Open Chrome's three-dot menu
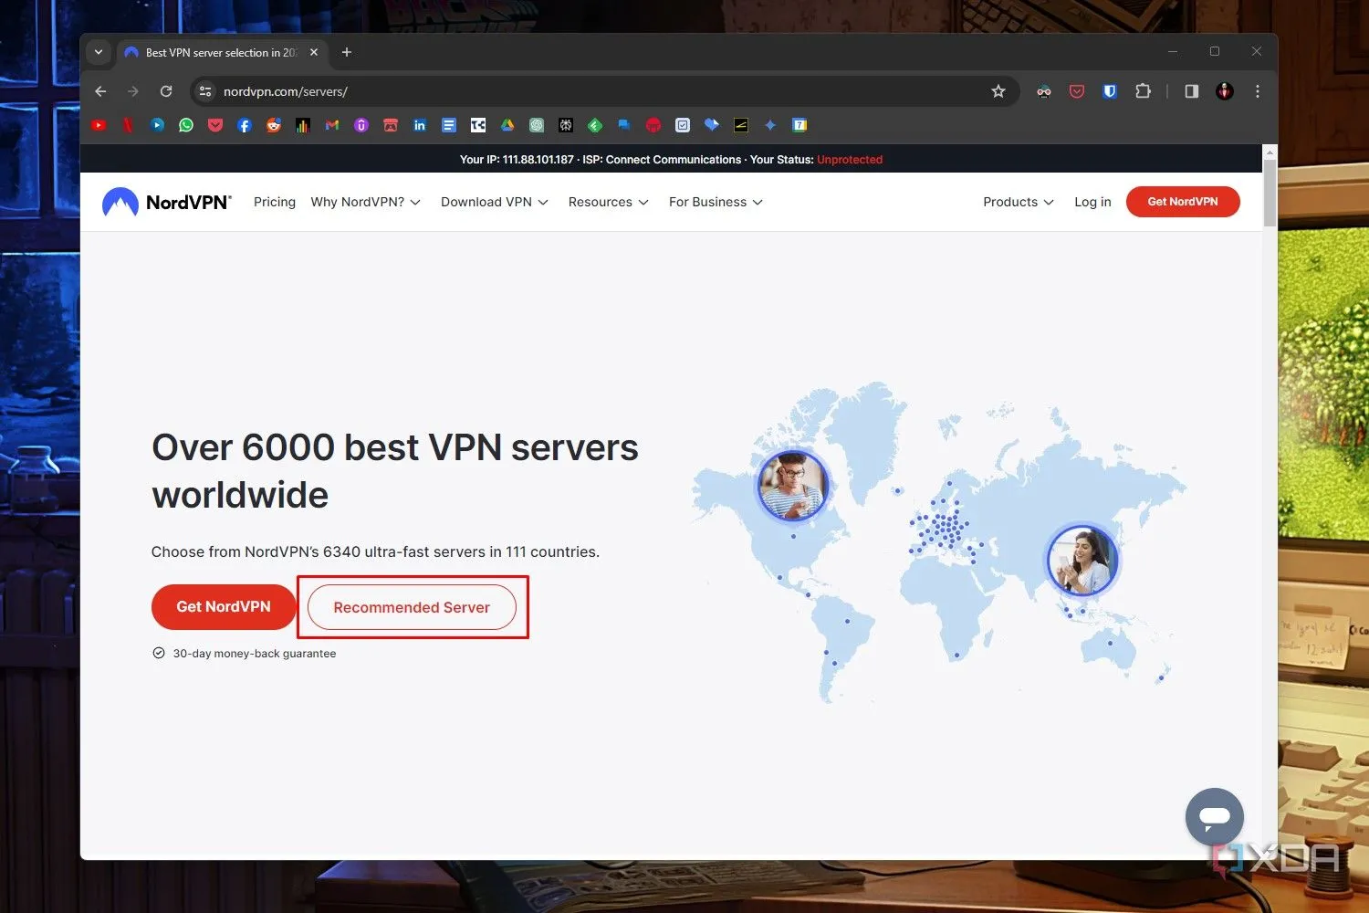This screenshot has width=1369, height=913. tap(1258, 91)
